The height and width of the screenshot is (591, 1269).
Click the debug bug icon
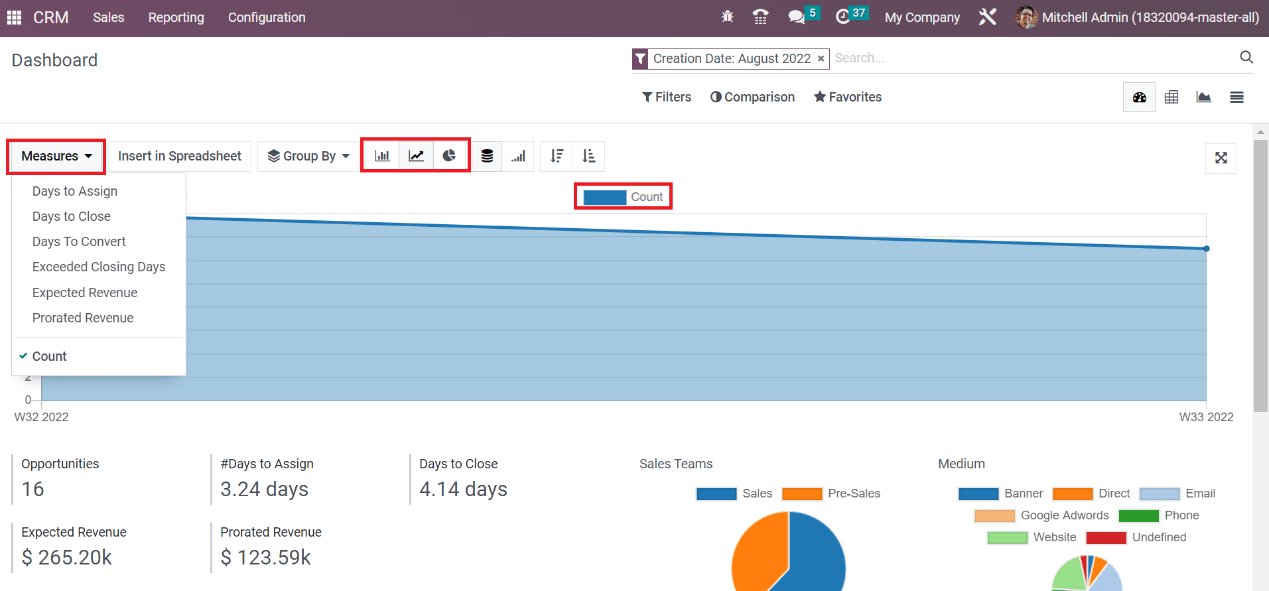coord(728,17)
